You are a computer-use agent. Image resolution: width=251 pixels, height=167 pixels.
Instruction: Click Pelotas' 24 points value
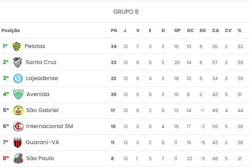[x=114, y=46]
